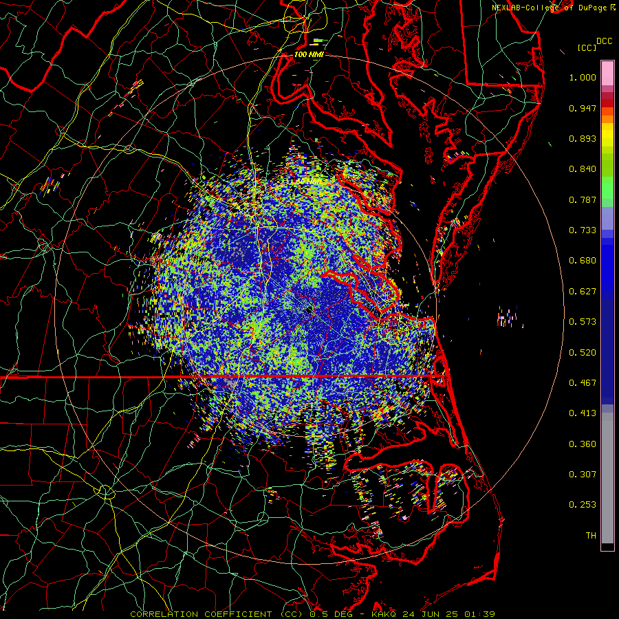This screenshot has width=619, height=619.
Task: Pick the black TH swatch at bar bottom
Action: click(607, 546)
